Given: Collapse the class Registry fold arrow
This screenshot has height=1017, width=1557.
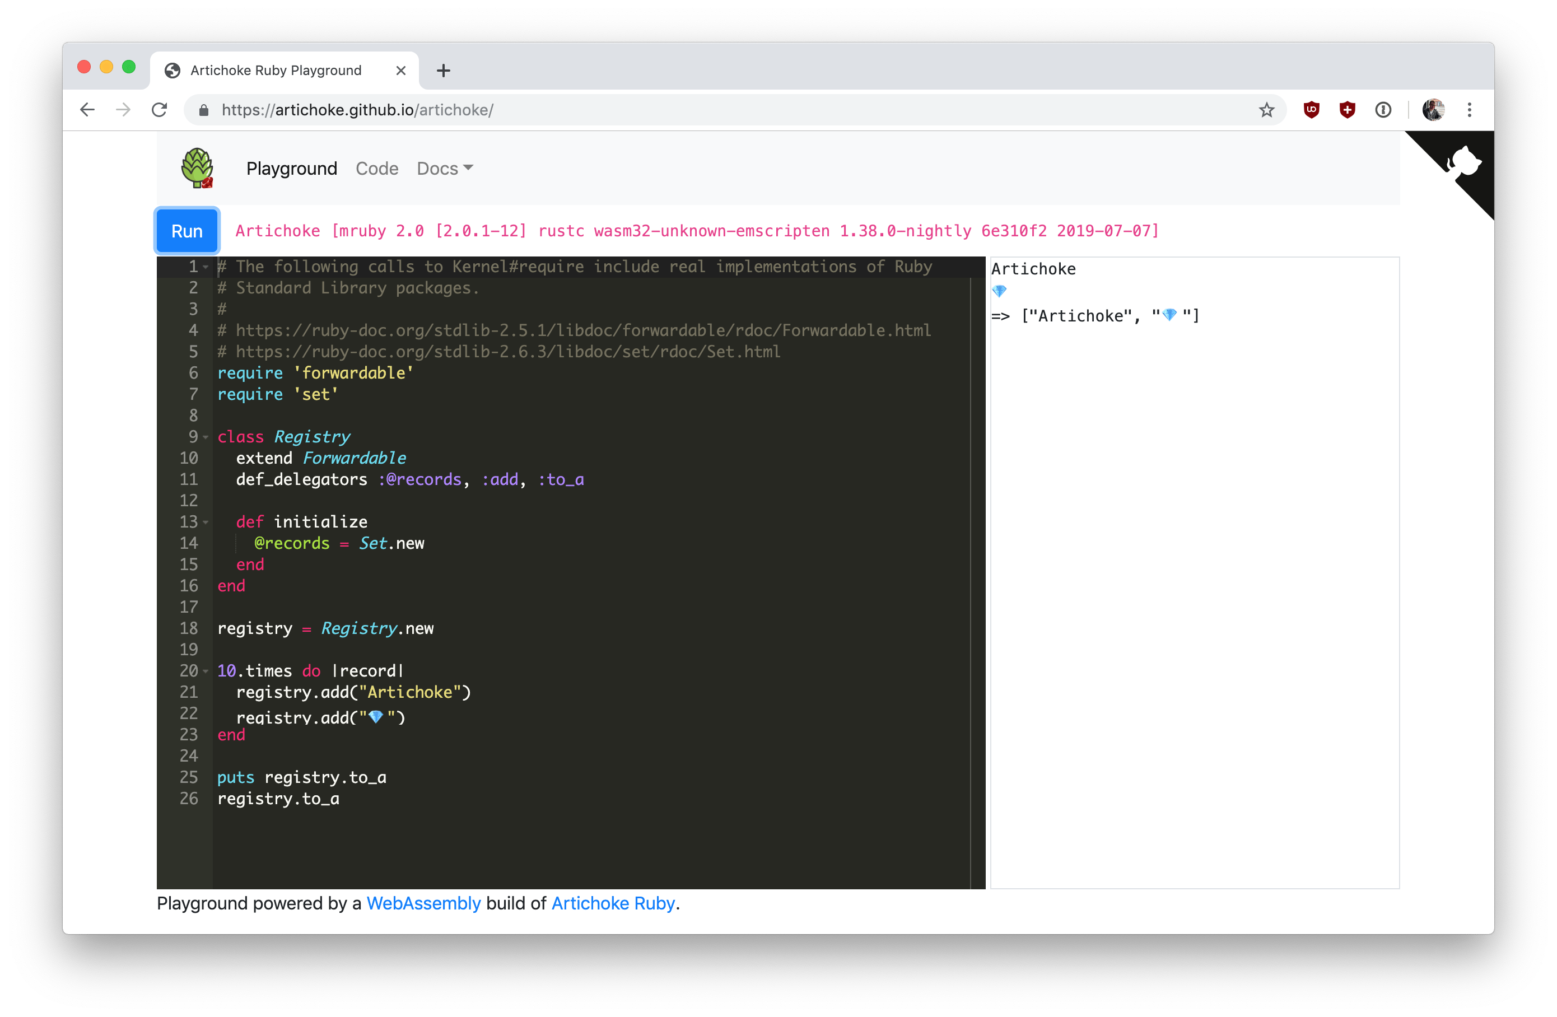Looking at the screenshot, I should [206, 437].
